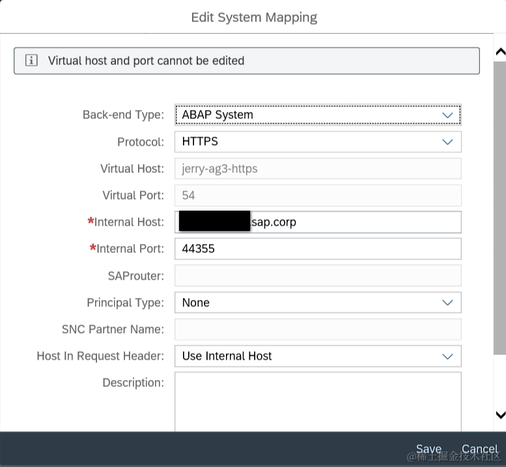
Task: Click the Back-end Type chevron arrow
Action: (447, 115)
